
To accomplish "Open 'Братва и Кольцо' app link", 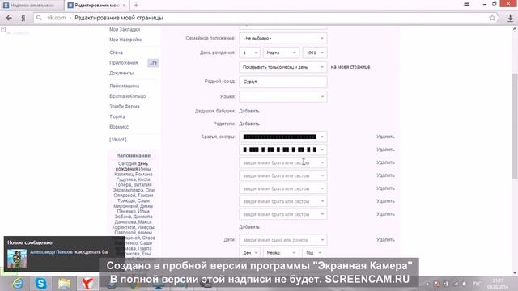I will pos(128,96).
